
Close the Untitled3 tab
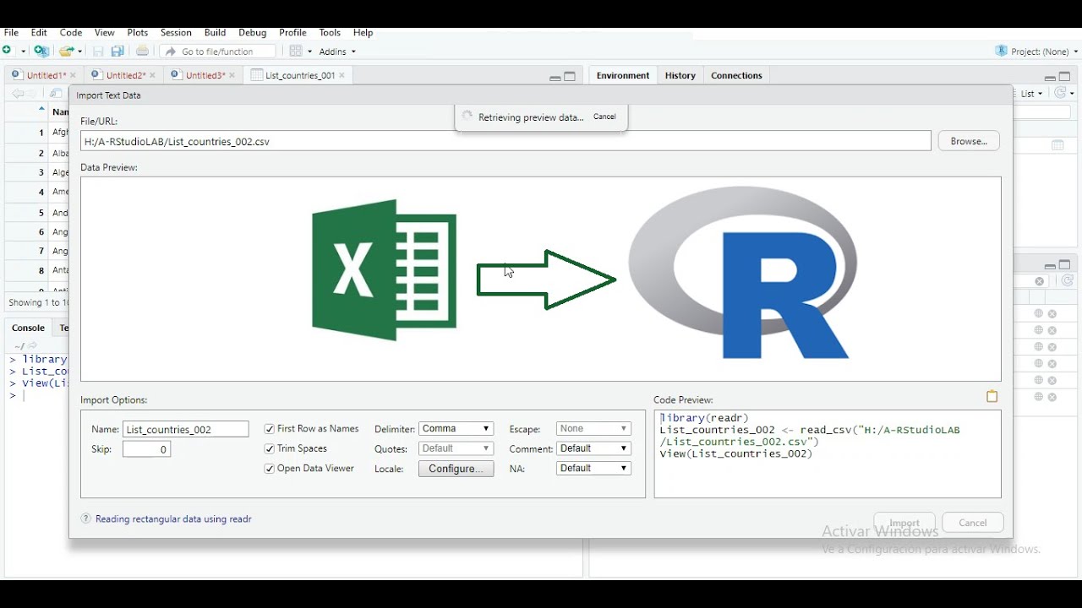pos(232,75)
